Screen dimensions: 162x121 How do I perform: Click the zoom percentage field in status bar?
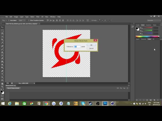(x=8, y=83)
